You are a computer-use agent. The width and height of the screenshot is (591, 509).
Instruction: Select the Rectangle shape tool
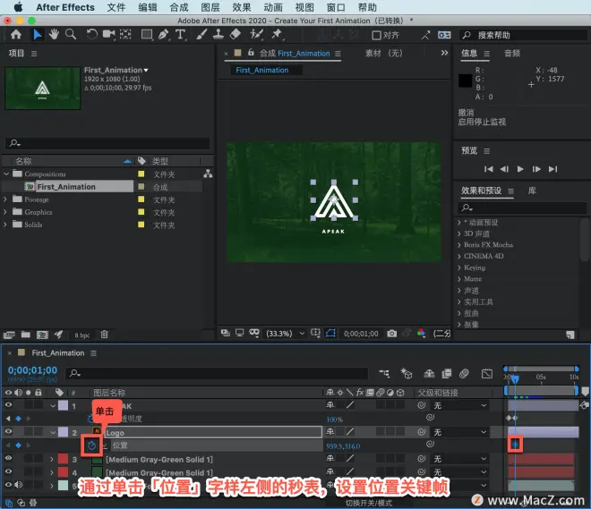tap(147, 35)
